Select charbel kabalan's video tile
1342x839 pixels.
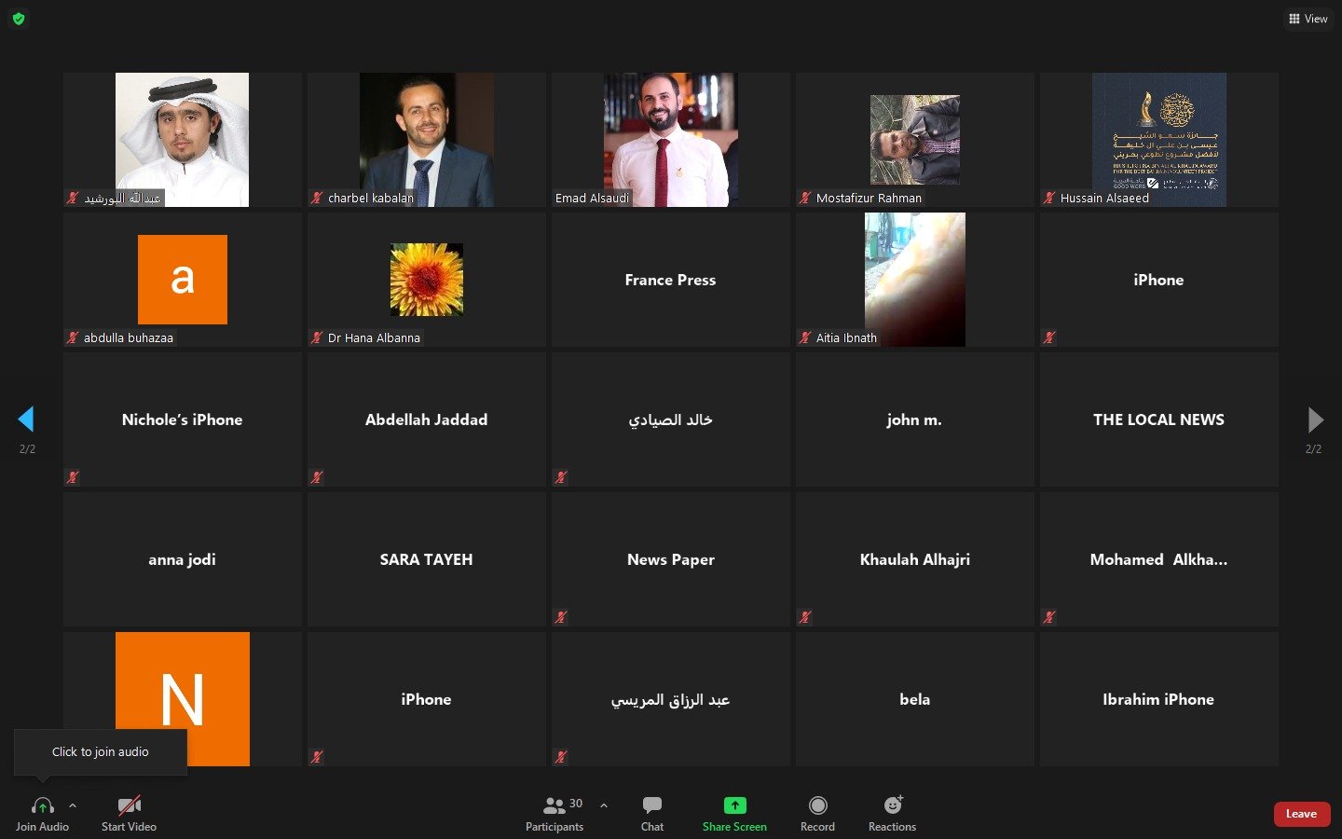click(427, 140)
